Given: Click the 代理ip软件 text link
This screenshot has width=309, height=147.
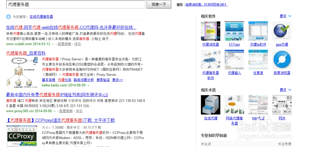Looking at the screenshot, I should (258, 45).
